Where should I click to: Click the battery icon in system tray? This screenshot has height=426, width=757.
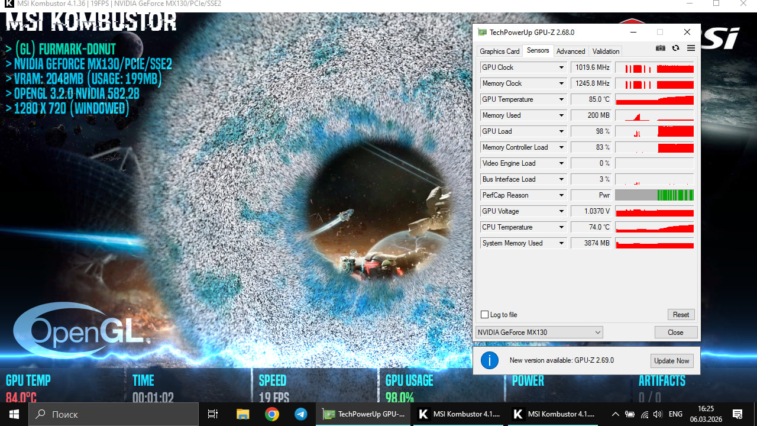pos(630,414)
